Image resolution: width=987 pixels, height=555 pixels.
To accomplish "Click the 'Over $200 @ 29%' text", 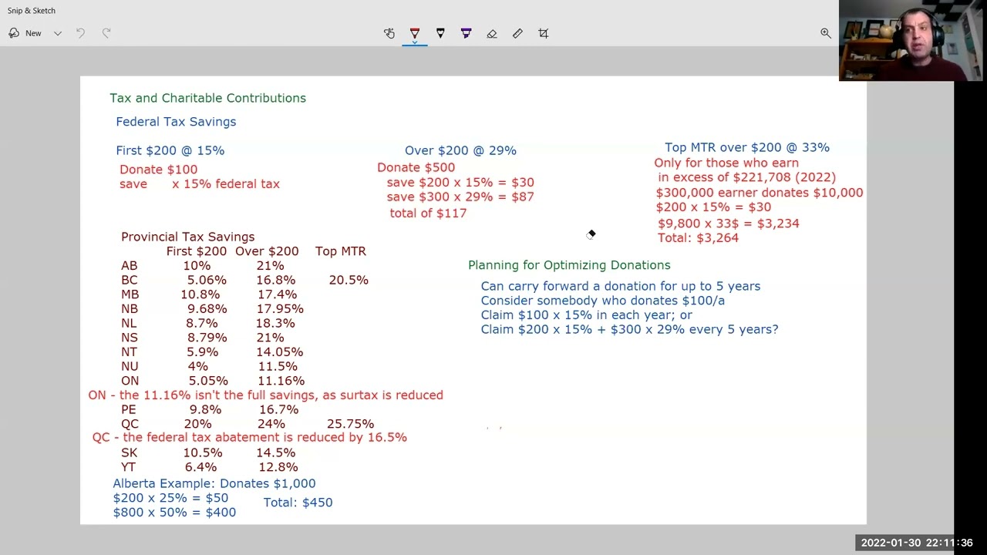I will click(460, 150).
